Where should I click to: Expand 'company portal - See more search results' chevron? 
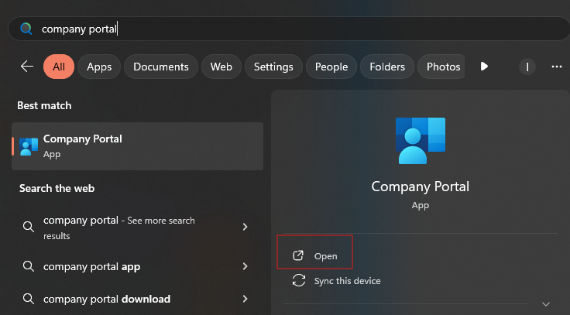pyautogui.click(x=245, y=227)
